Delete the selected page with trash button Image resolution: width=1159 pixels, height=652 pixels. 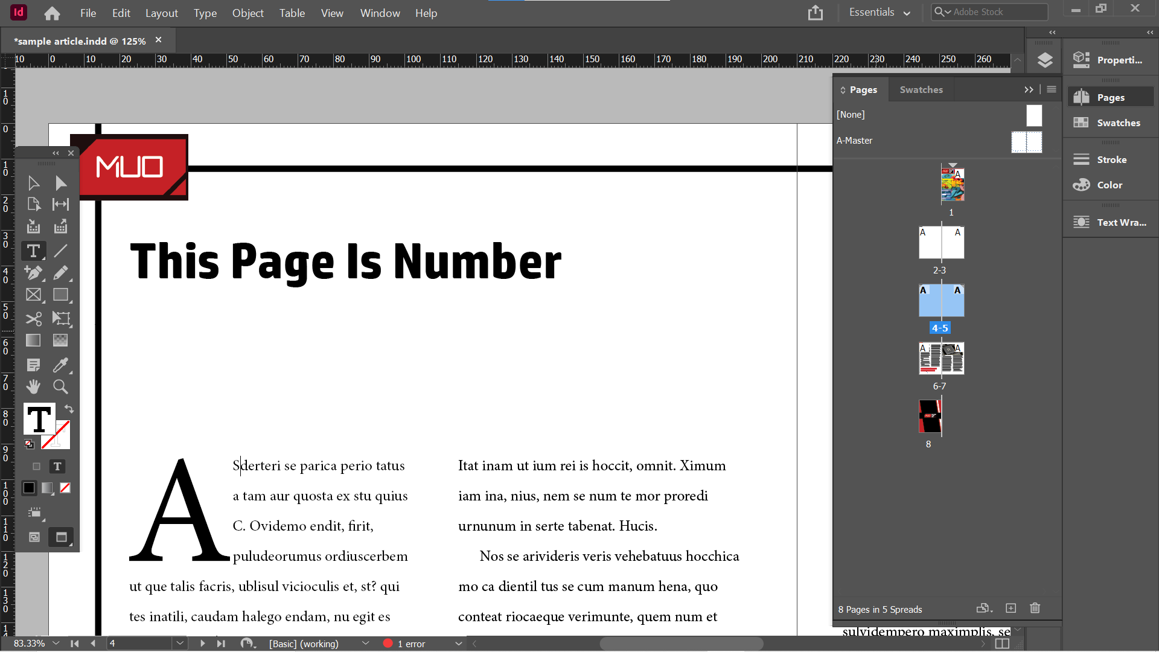[1035, 609]
